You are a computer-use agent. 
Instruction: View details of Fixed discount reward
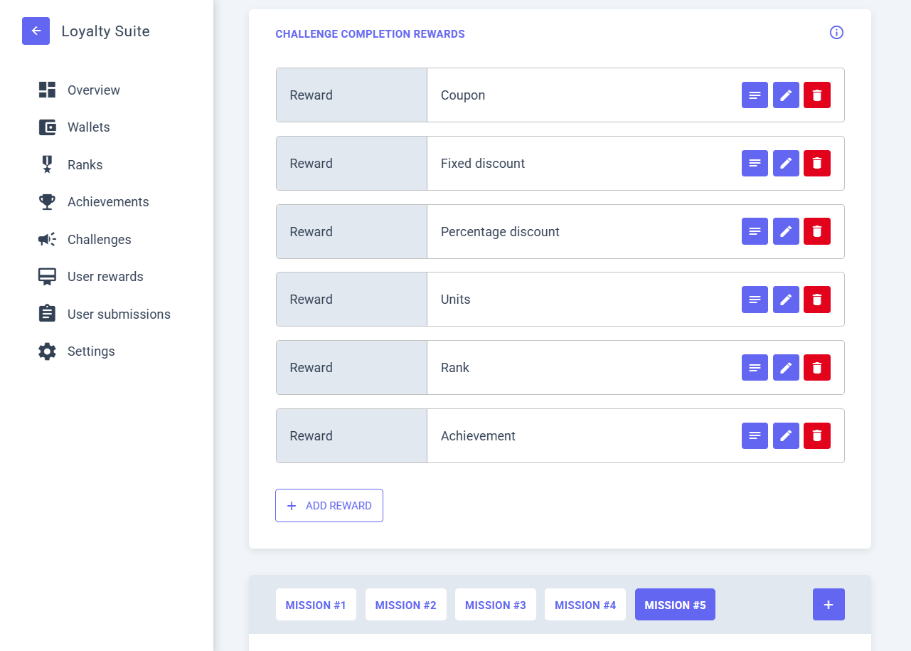[755, 163]
